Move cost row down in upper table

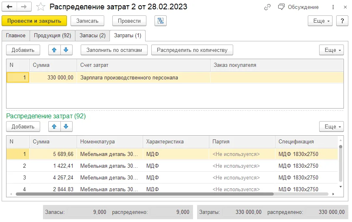tap(66, 50)
